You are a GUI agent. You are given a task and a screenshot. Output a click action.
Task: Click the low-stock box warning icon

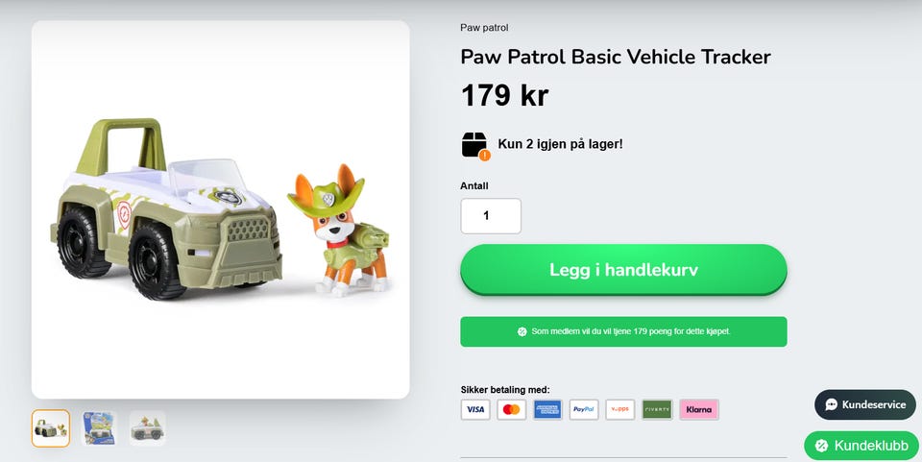[x=475, y=146]
